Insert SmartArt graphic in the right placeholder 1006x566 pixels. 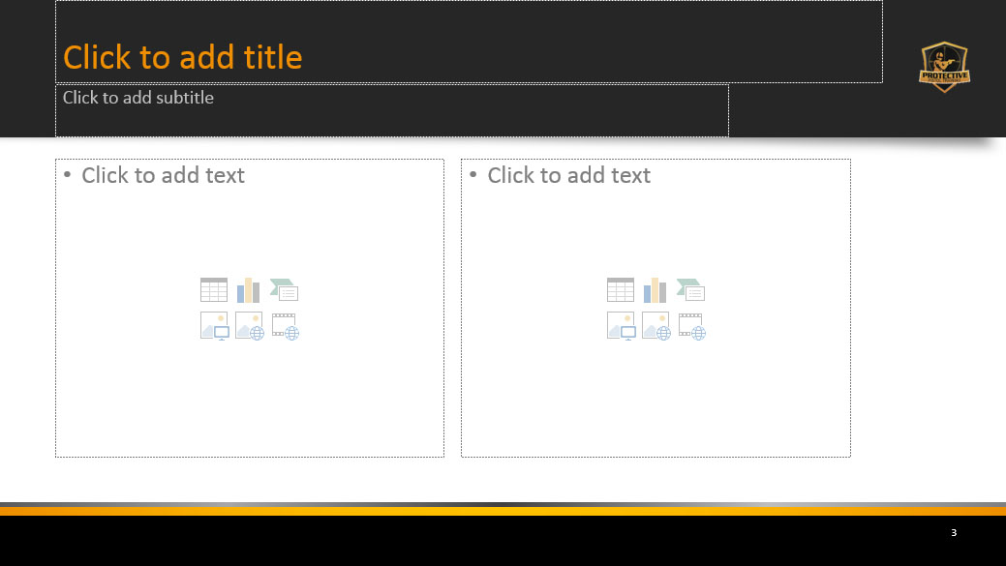[x=690, y=289]
